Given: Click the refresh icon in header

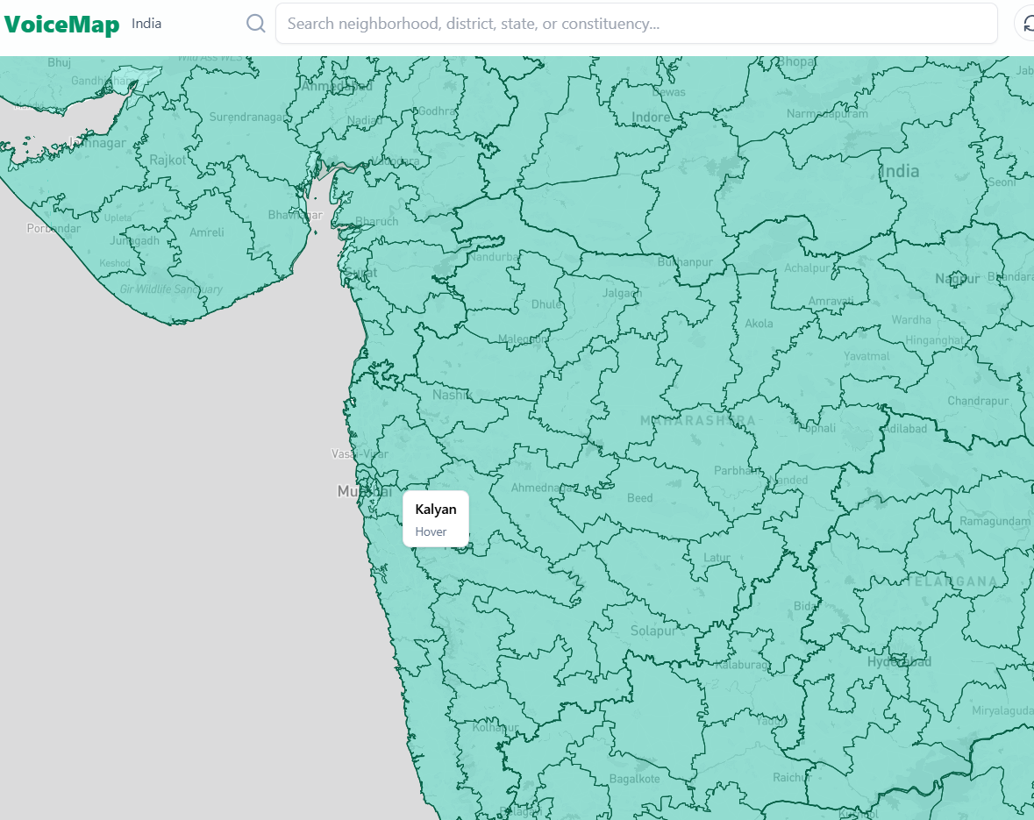Looking at the screenshot, I should 1026,24.
